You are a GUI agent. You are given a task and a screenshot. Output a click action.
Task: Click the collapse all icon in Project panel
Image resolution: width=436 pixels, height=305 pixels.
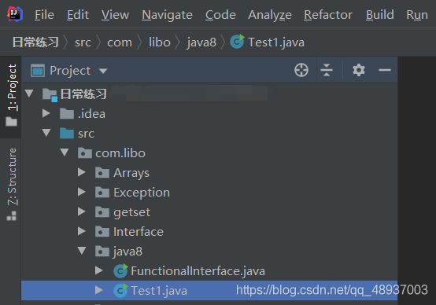(x=327, y=70)
